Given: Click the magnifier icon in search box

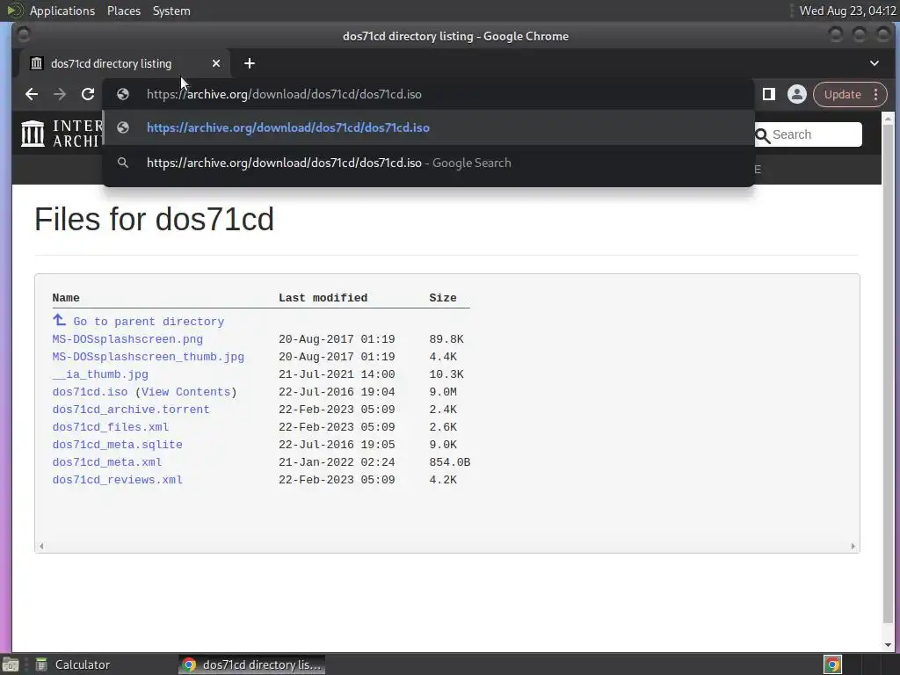Looking at the screenshot, I should pyautogui.click(x=762, y=135).
